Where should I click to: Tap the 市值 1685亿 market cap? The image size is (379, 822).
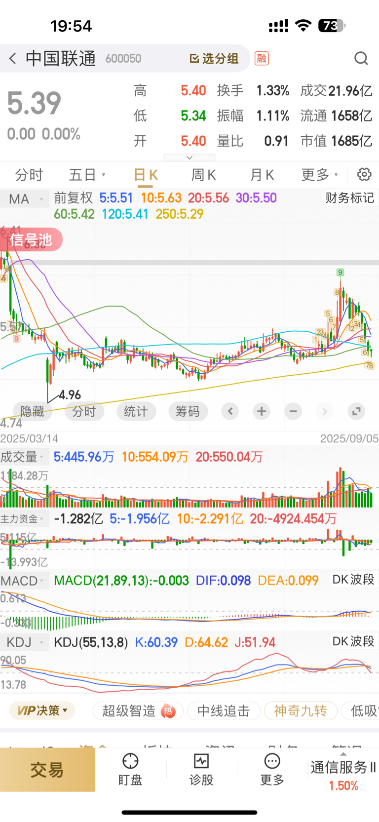click(x=336, y=141)
